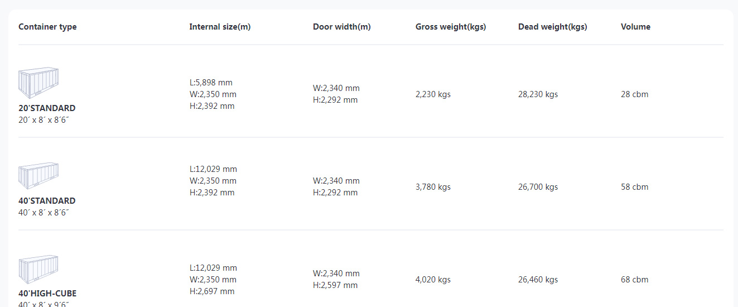The height and width of the screenshot is (307, 738).
Task: Click the L:5,898 mm internal length text
Action: pos(211,83)
